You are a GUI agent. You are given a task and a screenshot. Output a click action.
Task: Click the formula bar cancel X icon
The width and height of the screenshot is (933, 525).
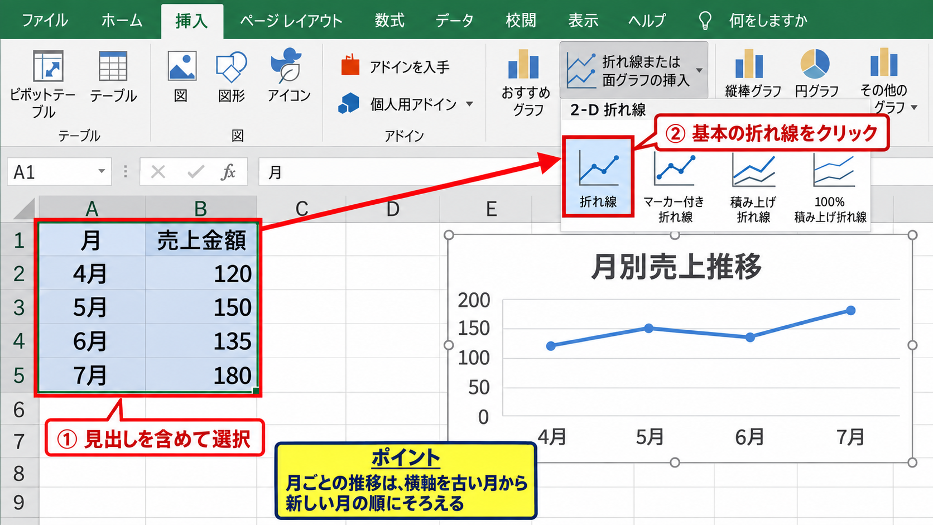(158, 172)
